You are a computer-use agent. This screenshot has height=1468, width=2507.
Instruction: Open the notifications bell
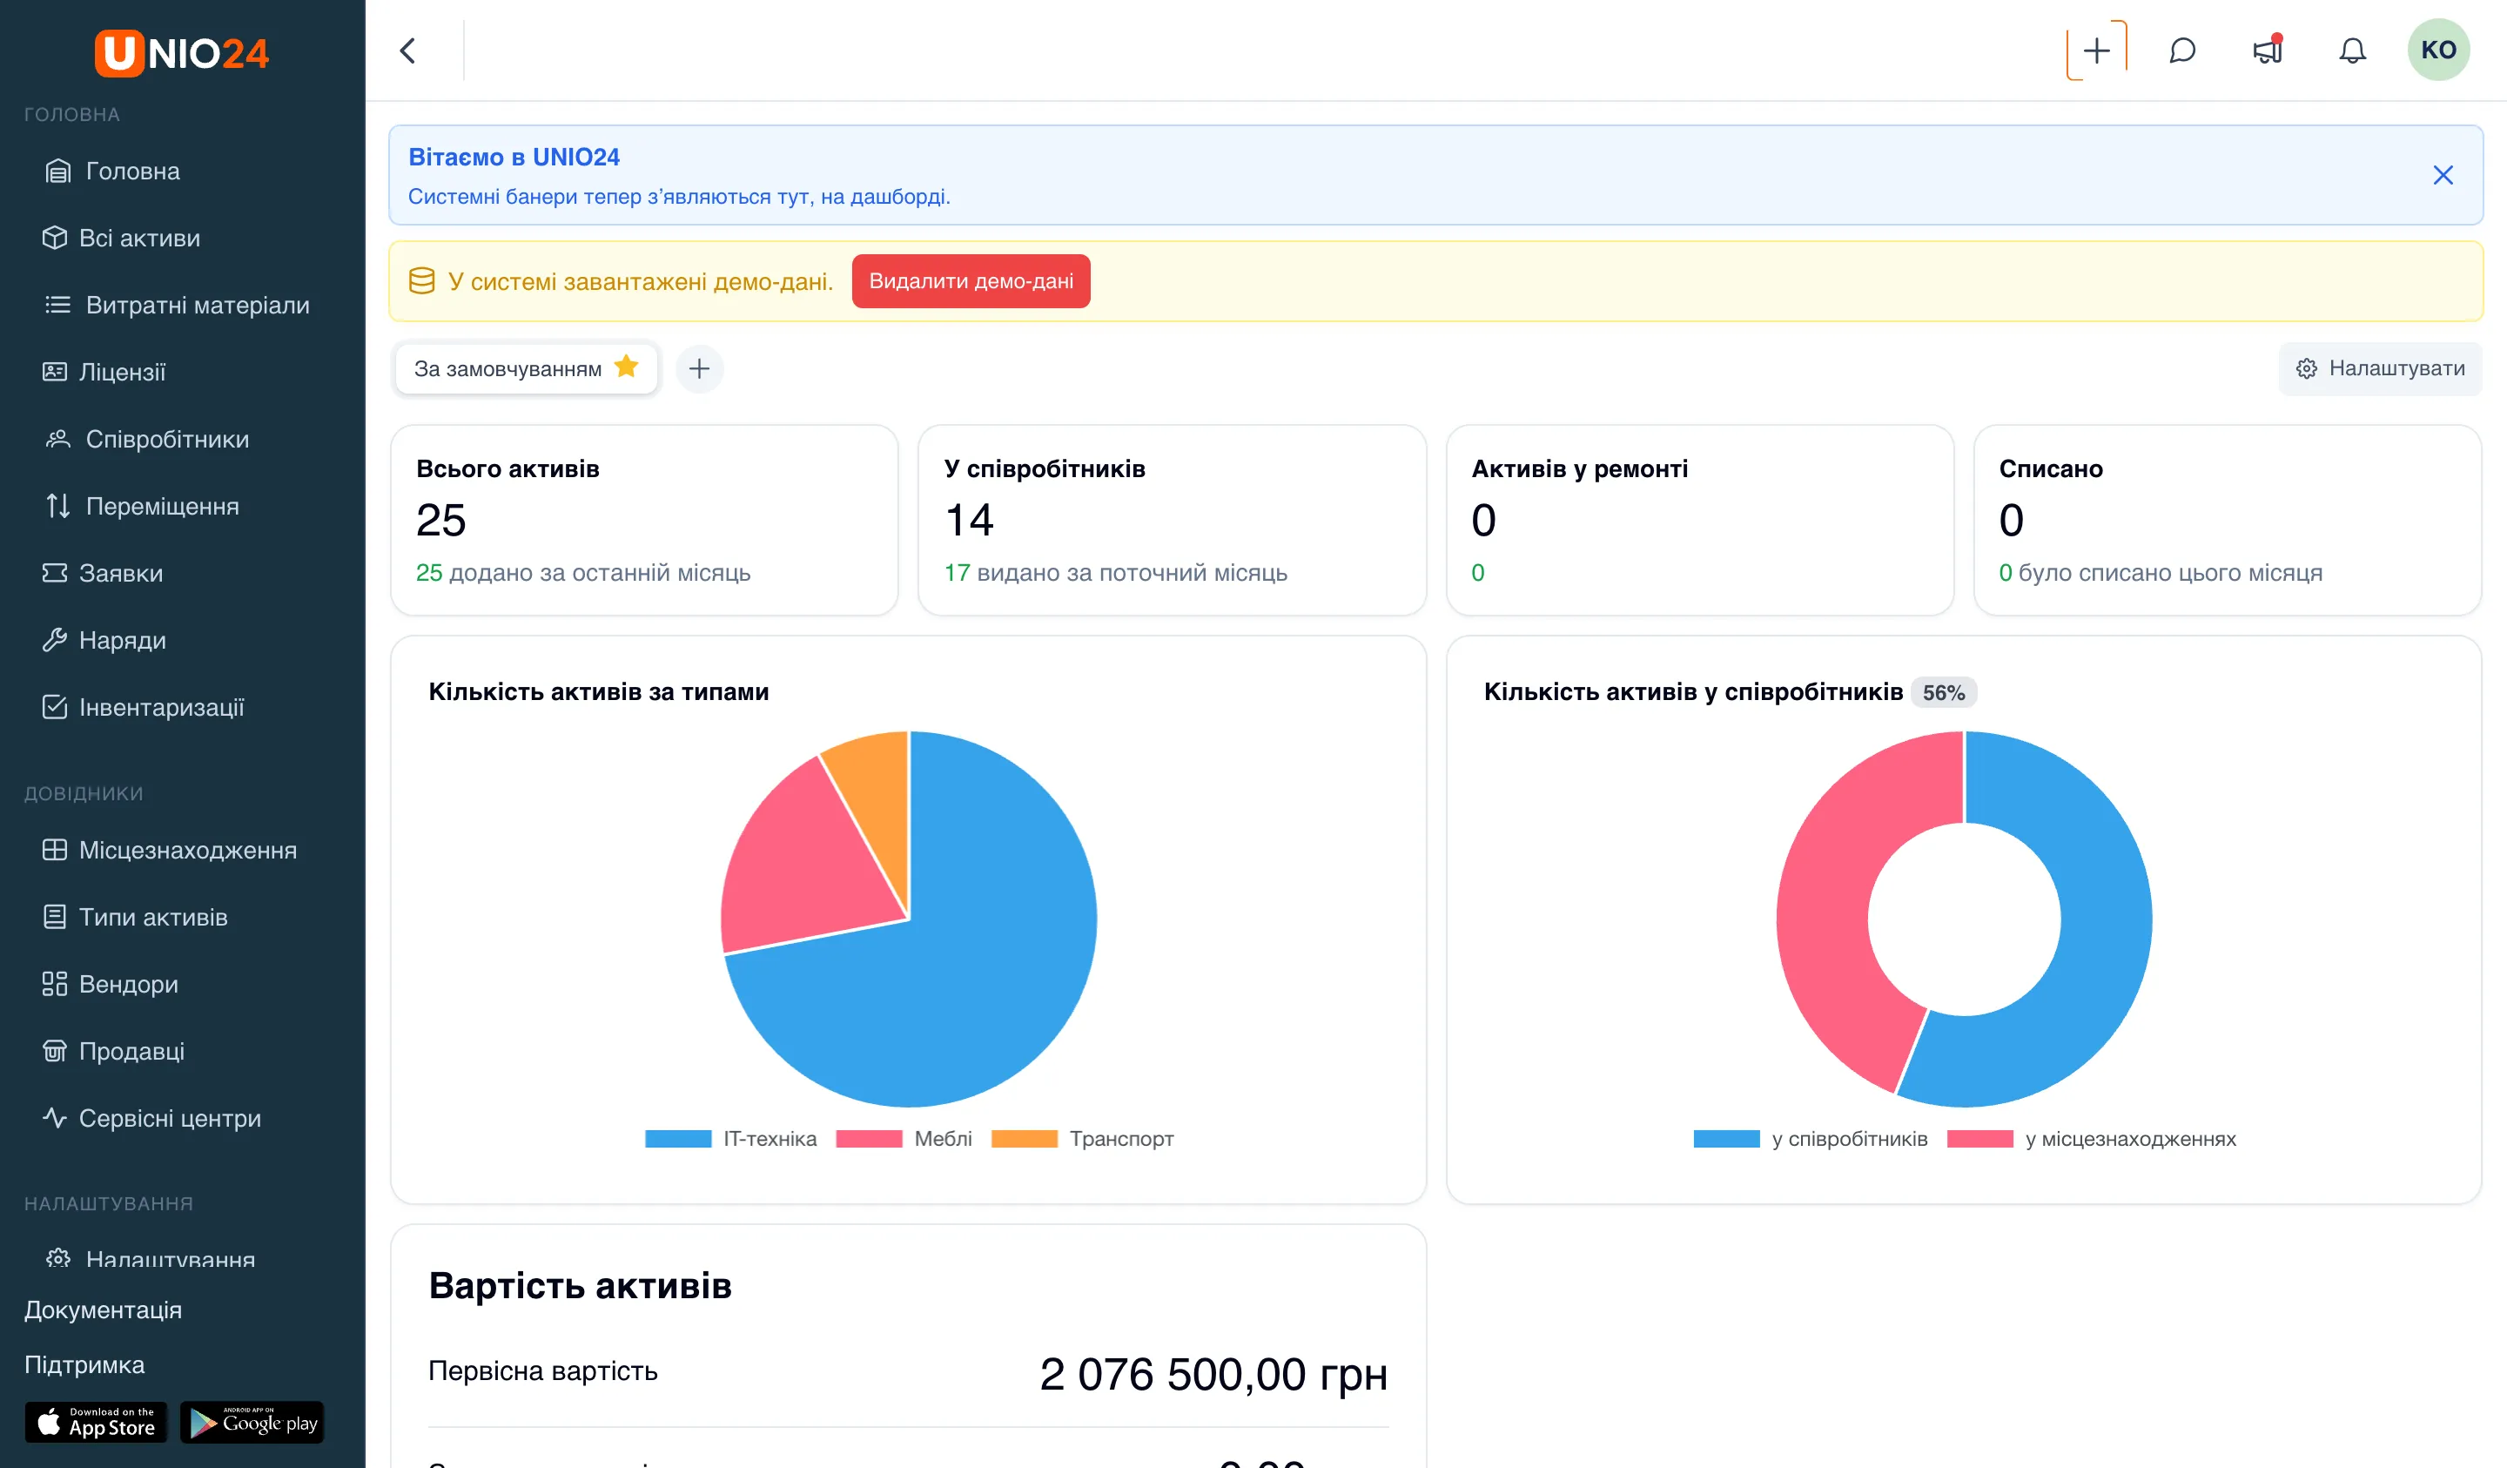tap(2352, 50)
